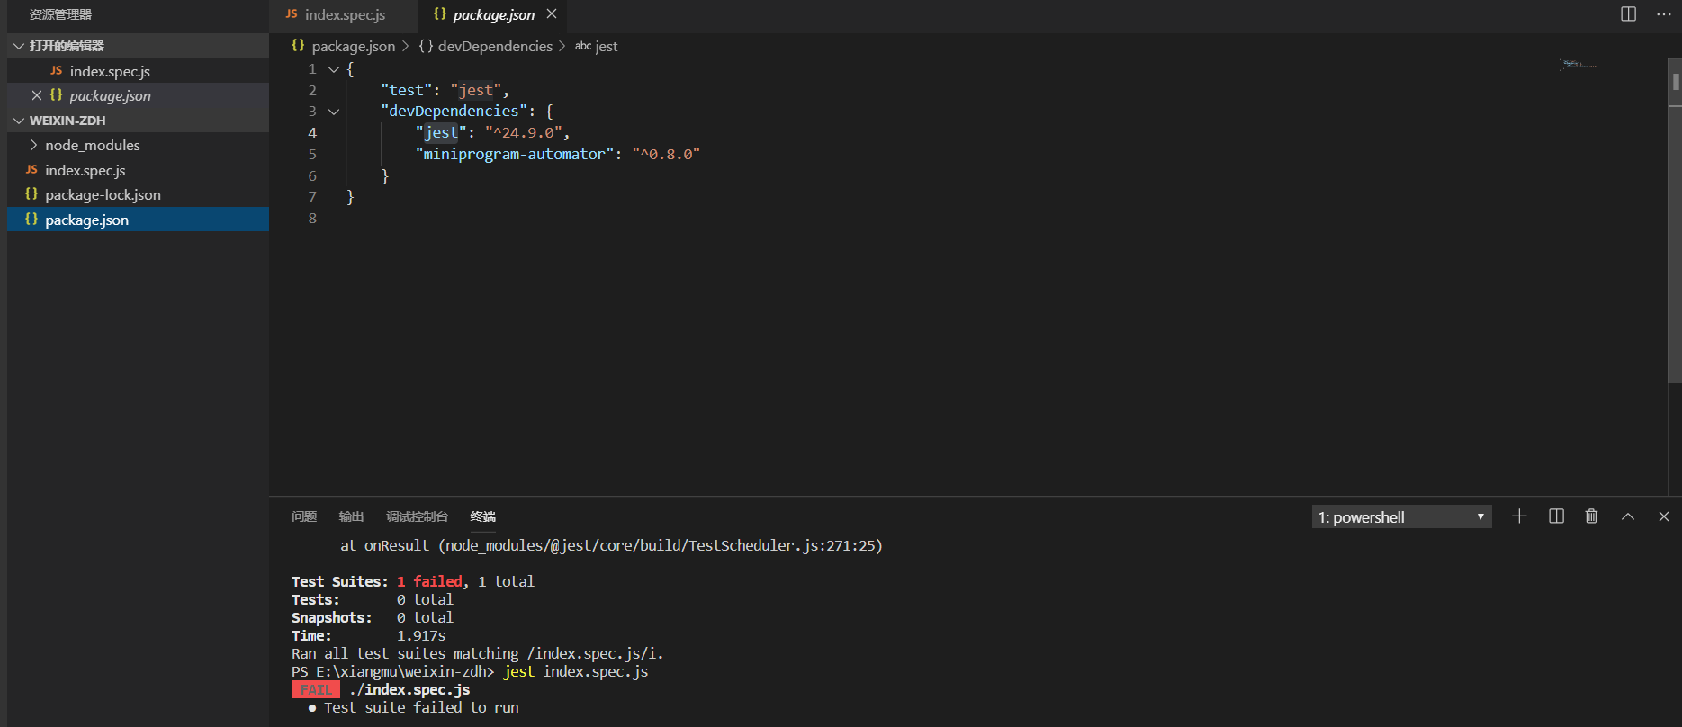
Task: Switch to the index.spec.js editor tab
Action: [x=344, y=14]
